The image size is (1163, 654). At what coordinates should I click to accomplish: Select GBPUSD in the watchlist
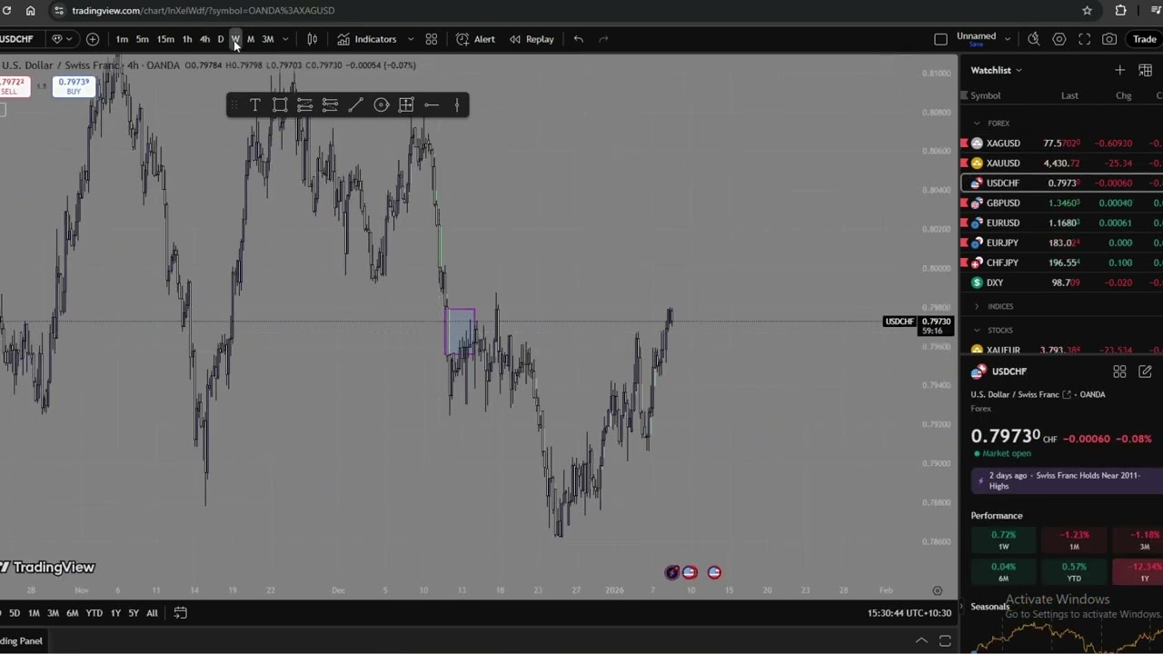tap(1061, 203)
